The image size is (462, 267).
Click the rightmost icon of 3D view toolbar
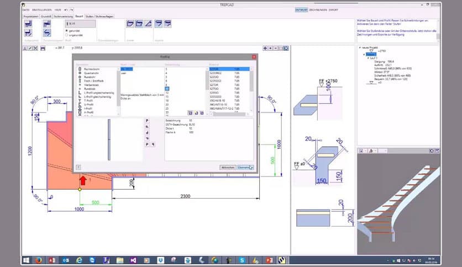tap(437, 151)
